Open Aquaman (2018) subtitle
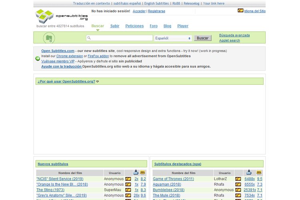The width and height of the screenshot is (300, 200). (x=167, y=184)
